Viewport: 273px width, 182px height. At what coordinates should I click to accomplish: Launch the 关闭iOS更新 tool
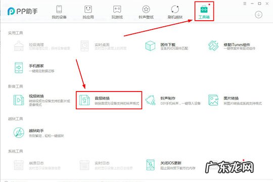tap(171, 165)
